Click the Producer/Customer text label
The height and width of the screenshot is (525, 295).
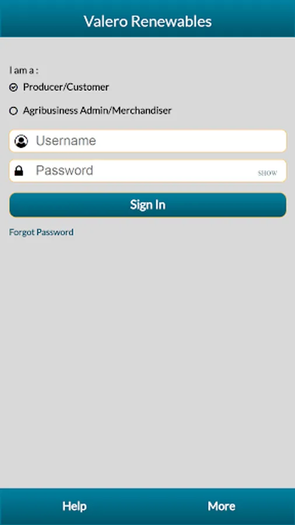coord(66,87)
